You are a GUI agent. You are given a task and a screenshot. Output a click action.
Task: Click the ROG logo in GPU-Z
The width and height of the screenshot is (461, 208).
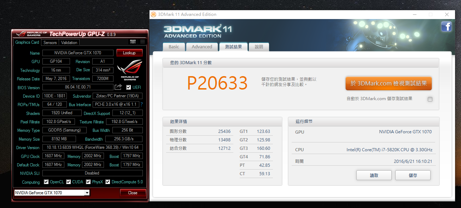coord(130,70)
